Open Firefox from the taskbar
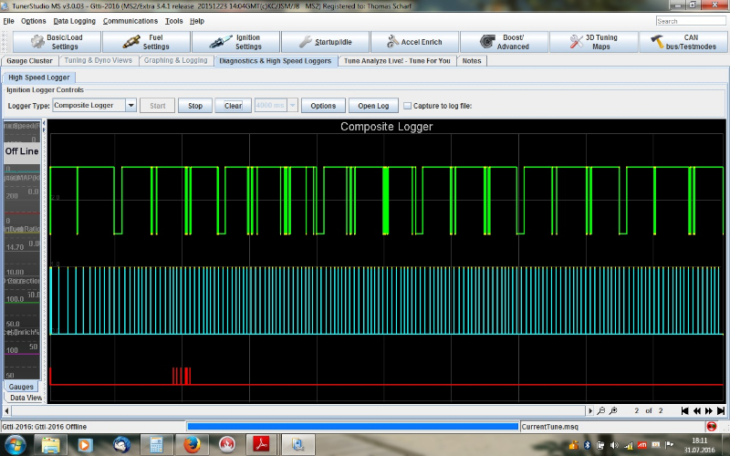 [x=191, y=445]
